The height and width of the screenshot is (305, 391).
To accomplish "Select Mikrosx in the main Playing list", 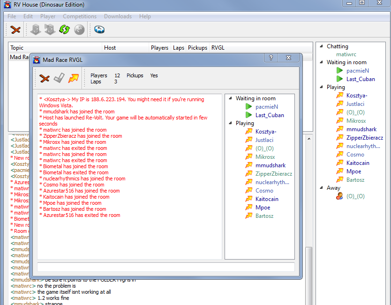I will click(356, 121).
